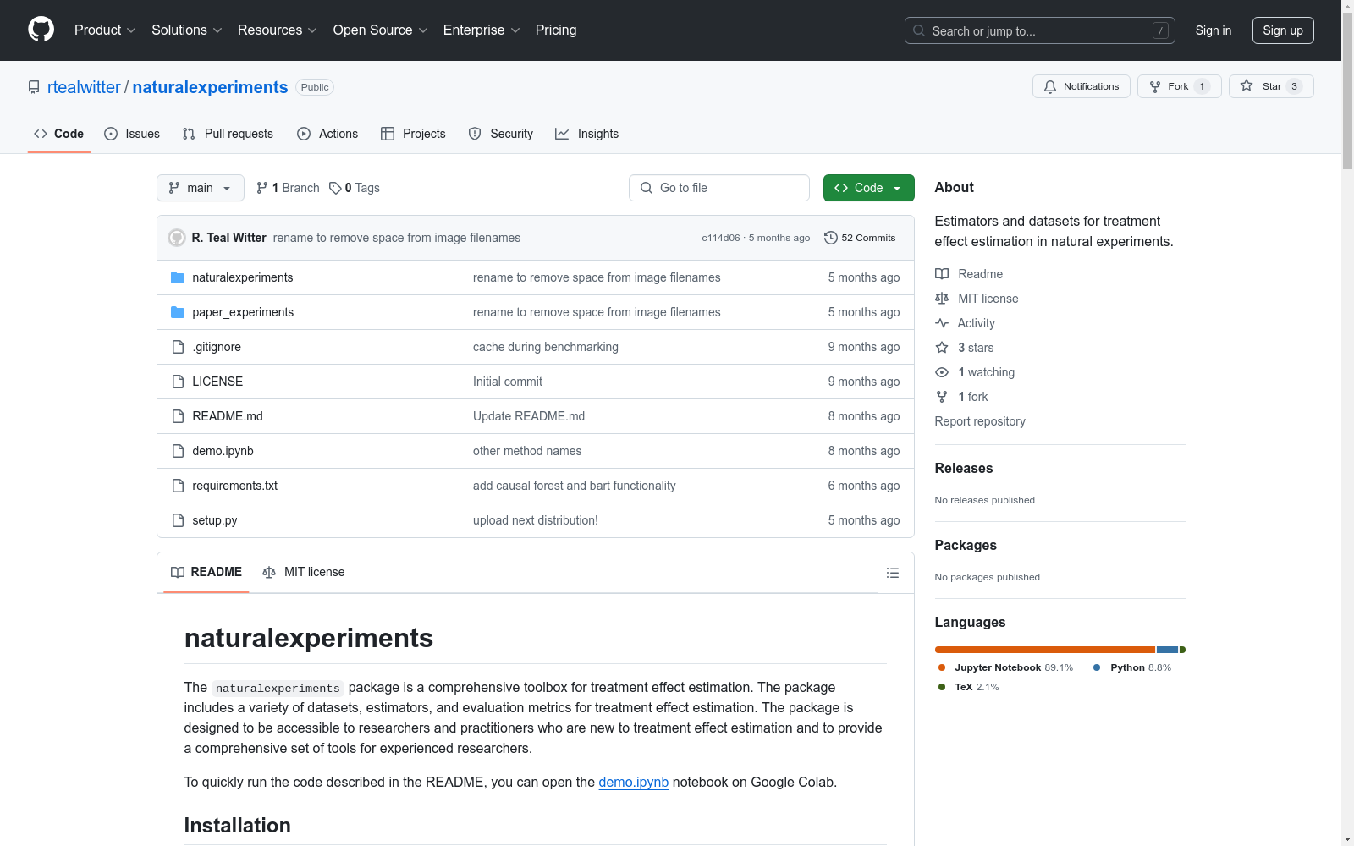Click the repository icon beside rtealwitter

point(34,87)
